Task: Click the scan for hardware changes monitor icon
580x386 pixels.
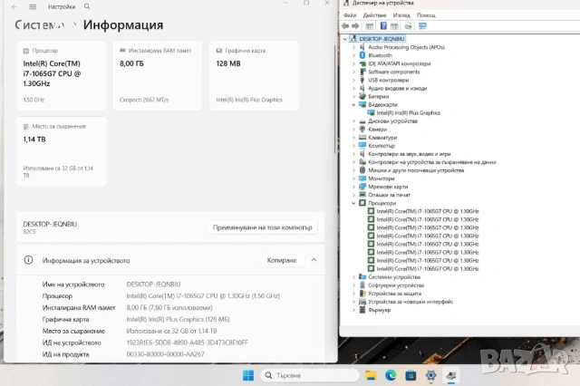Action: point(422,26)
